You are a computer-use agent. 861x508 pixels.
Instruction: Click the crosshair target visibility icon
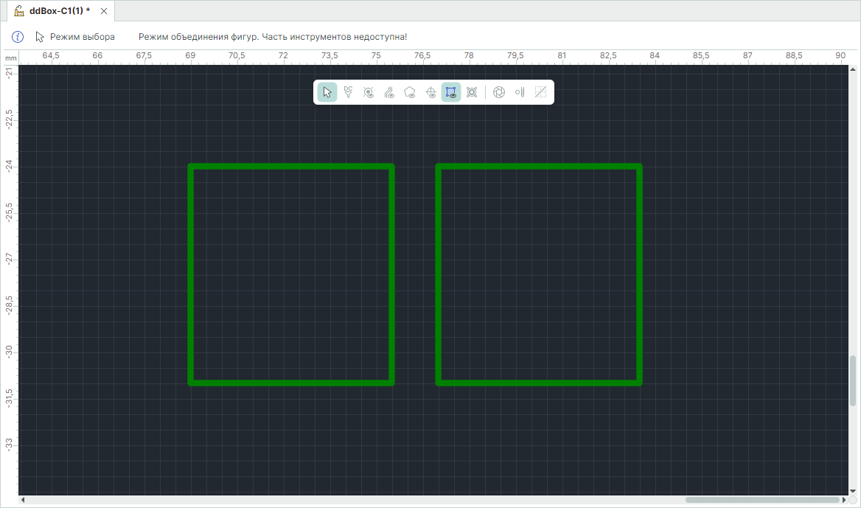430,92
